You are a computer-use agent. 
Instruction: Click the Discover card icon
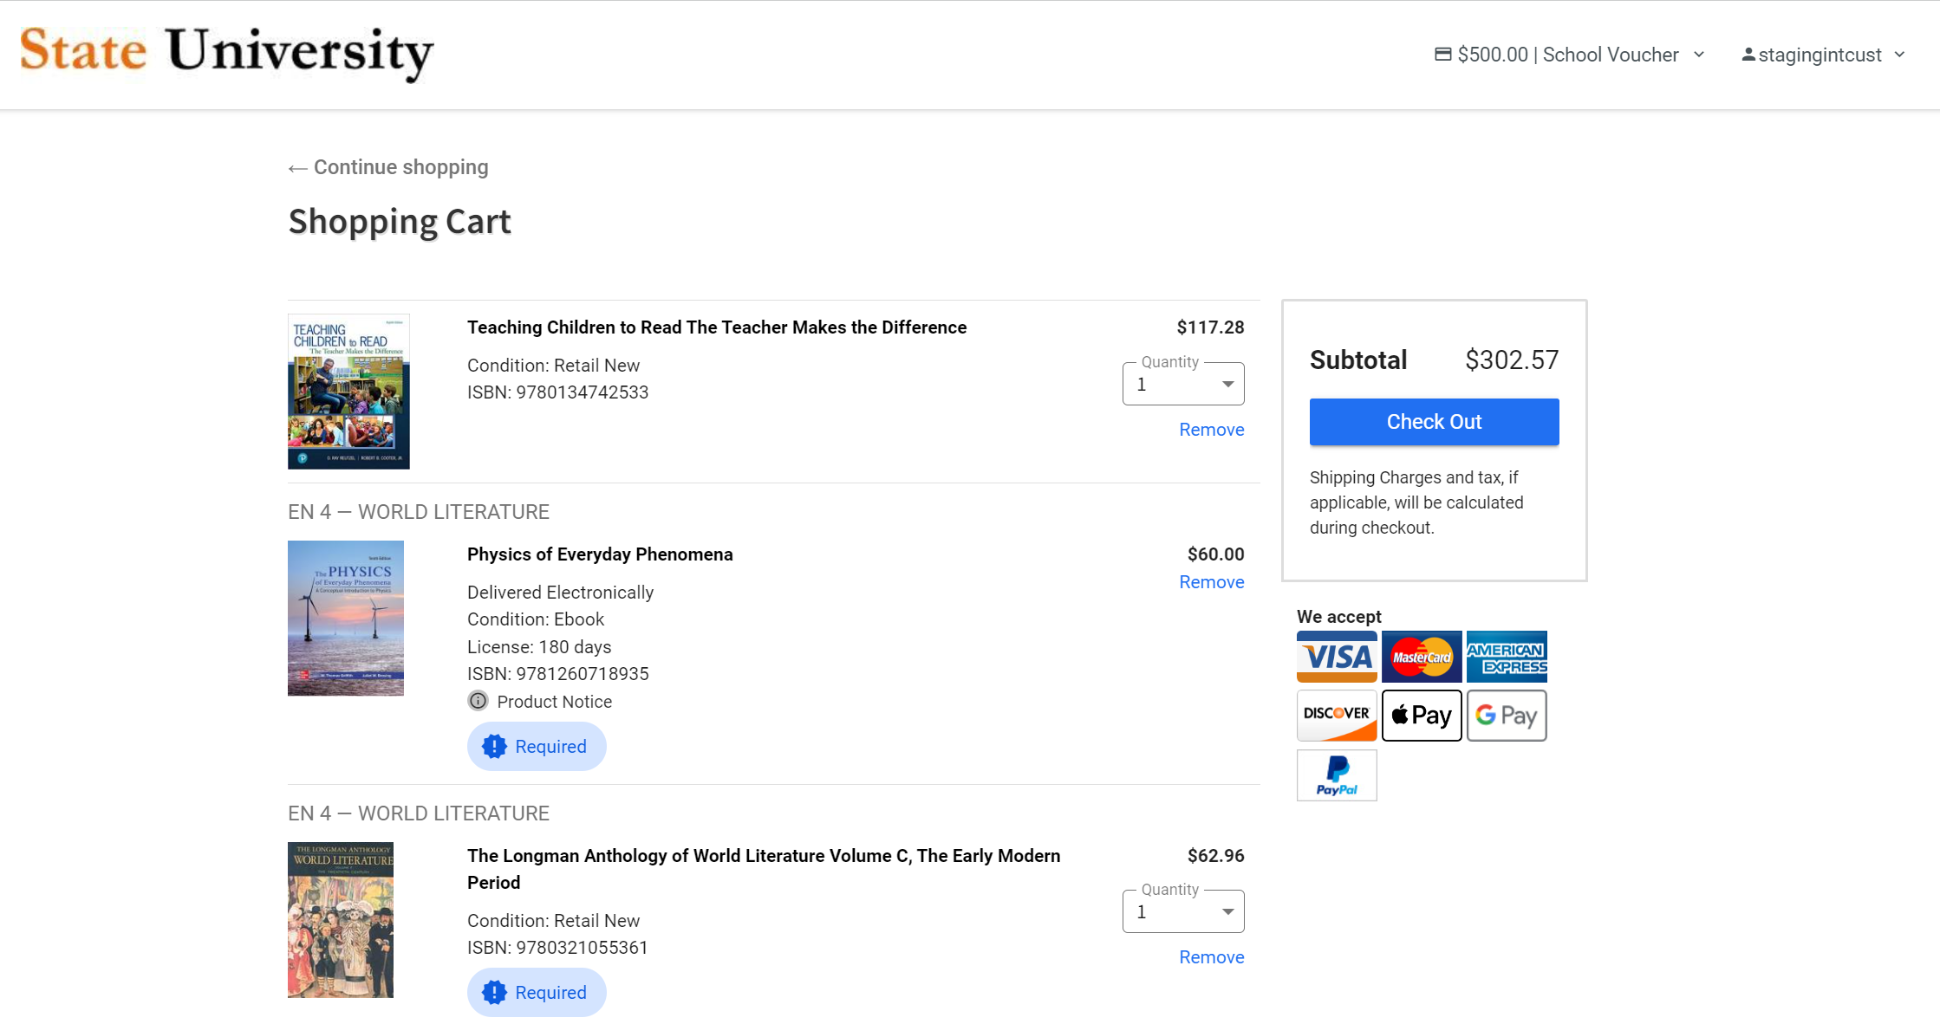click(x=1336, y=716)
